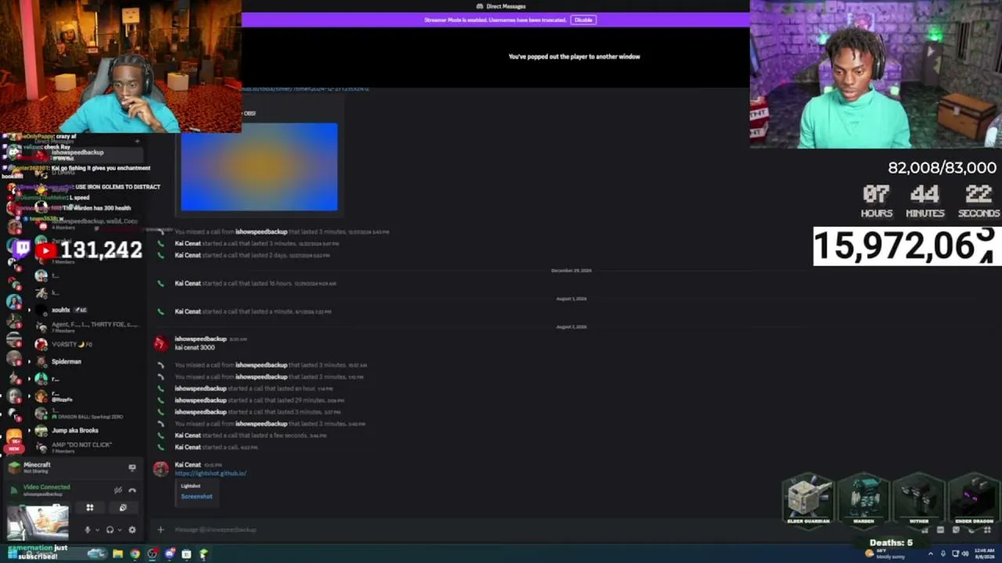Screen dimensions: 1002x563
Task: Open the Screenshot link in Lightshot embed
Action: (196, 497)
